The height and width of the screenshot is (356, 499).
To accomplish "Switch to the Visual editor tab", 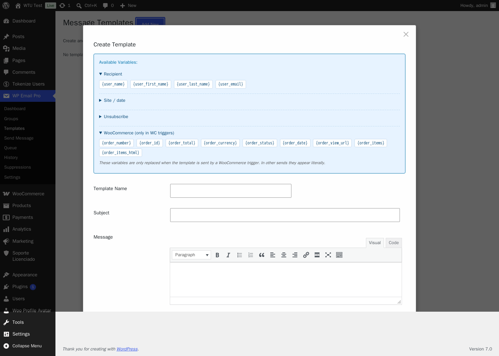I will 375,243.
